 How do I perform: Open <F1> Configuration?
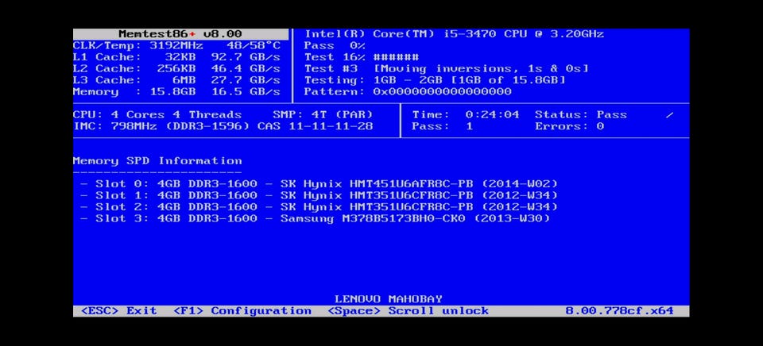[242, 311]
